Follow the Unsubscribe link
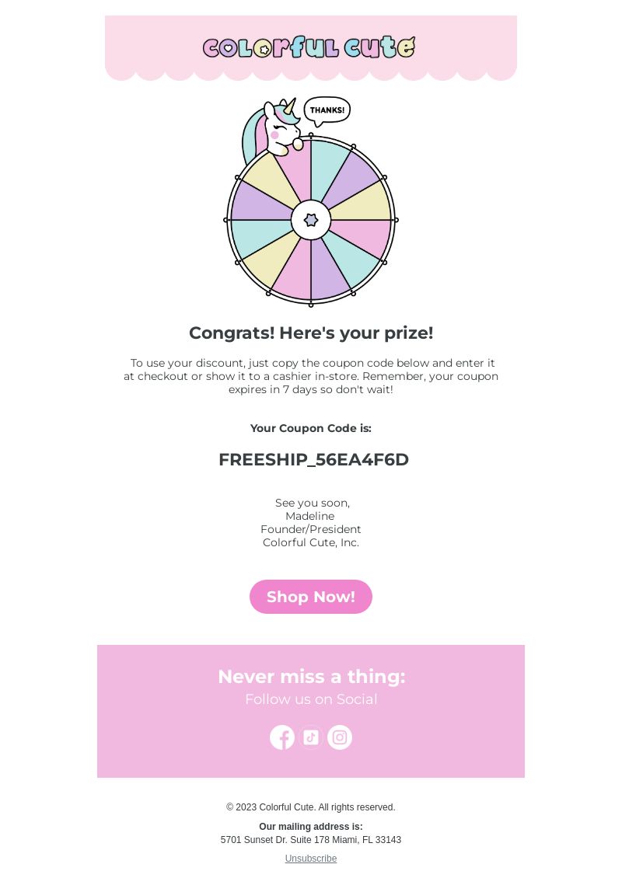Image resolution: width=622 pixels, height=892 pixels. [x=311, y=859]
